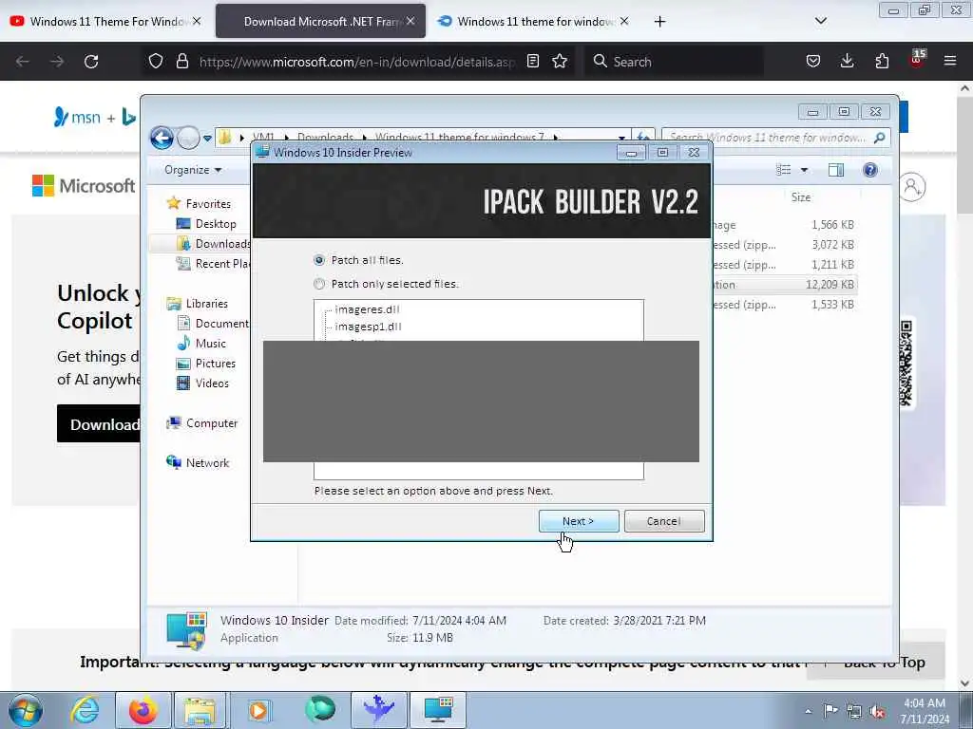Viewport: 973px width, 729px height.
Task: Select the 12,209 KB file row
Action: point(784,285)
